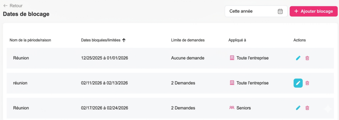Select the 02/11/2026 à 02/13/2026 date cell

click(104, 83)
